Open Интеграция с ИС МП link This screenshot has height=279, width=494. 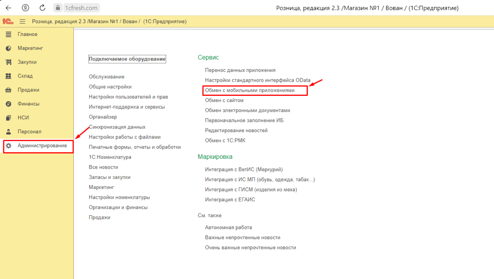[260, 179]
